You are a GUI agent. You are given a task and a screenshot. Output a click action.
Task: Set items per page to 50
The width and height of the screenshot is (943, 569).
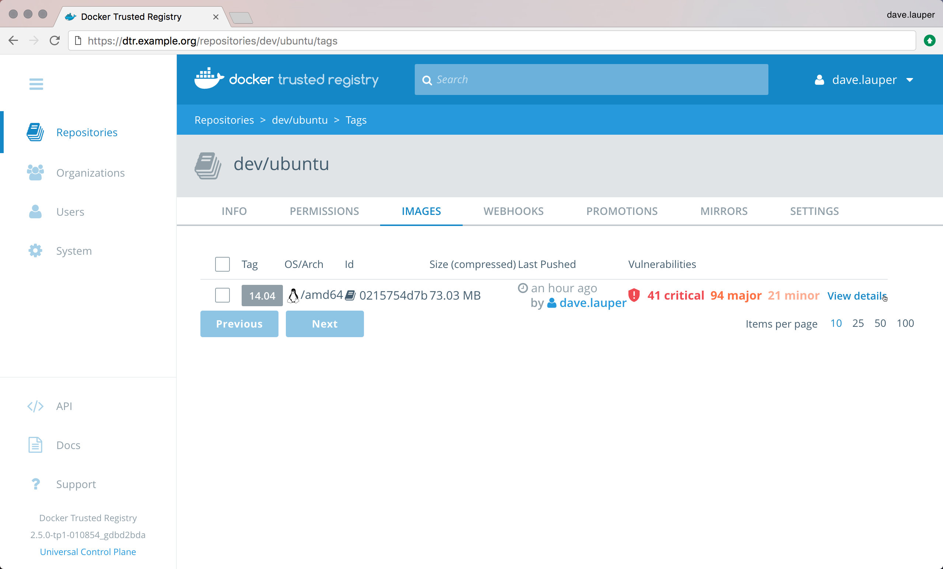(880, 323)
